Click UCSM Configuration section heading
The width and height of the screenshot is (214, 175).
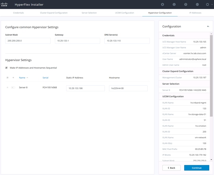[x=173, y=96]
